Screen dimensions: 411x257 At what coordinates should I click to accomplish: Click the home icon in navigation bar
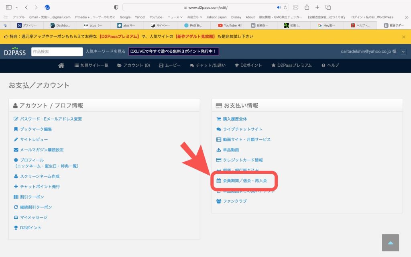61,65
